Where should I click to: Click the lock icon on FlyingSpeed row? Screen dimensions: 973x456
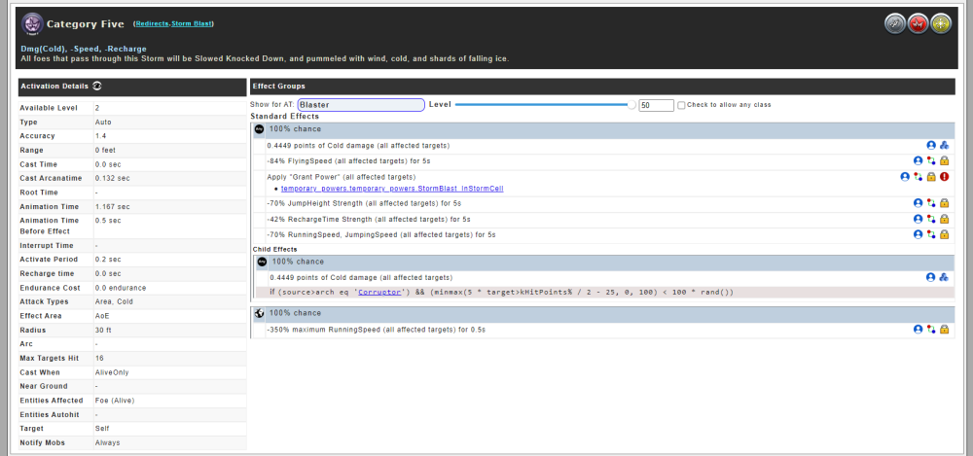[x=944, y=160]
